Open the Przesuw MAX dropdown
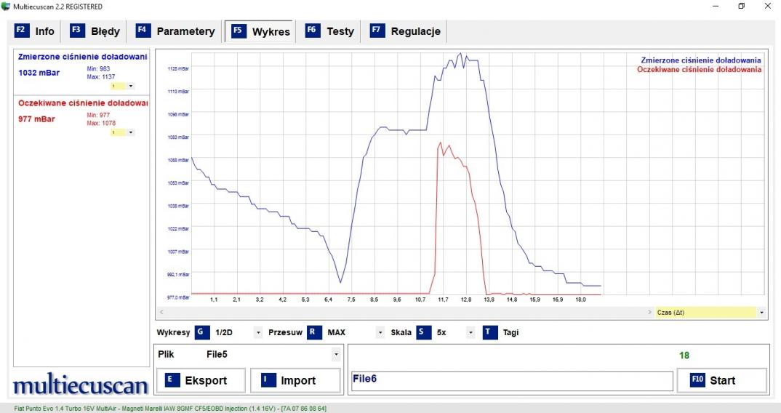This screenshot has width=781, height=413. 380,332
